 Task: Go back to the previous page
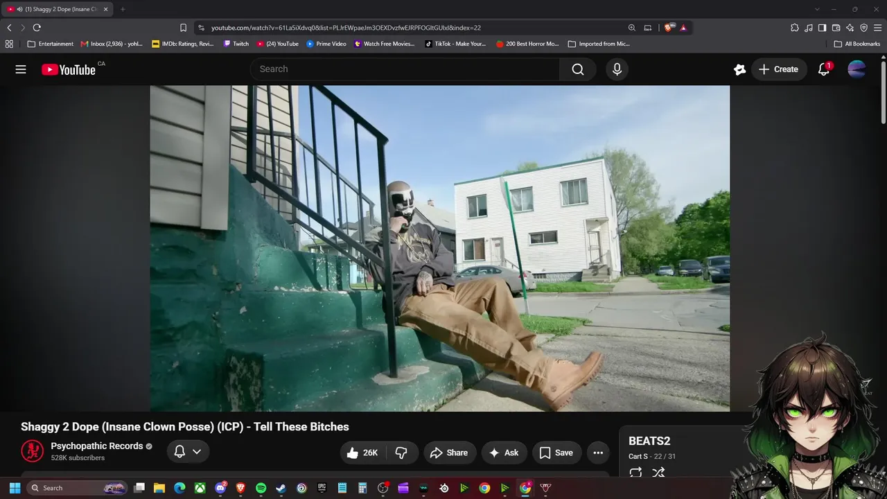click(x=9, y=28)
